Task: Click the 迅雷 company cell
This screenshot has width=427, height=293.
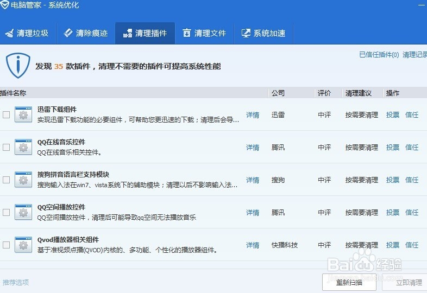Action: [x=278, y=115]
